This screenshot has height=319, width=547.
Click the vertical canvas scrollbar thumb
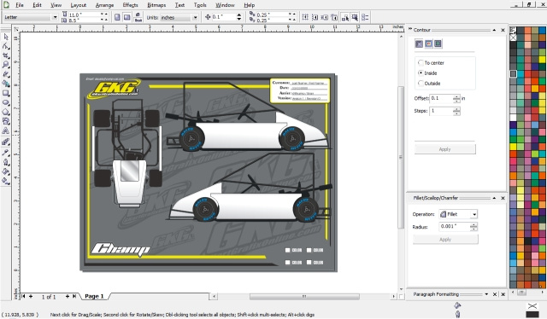[x=401, y=158]
